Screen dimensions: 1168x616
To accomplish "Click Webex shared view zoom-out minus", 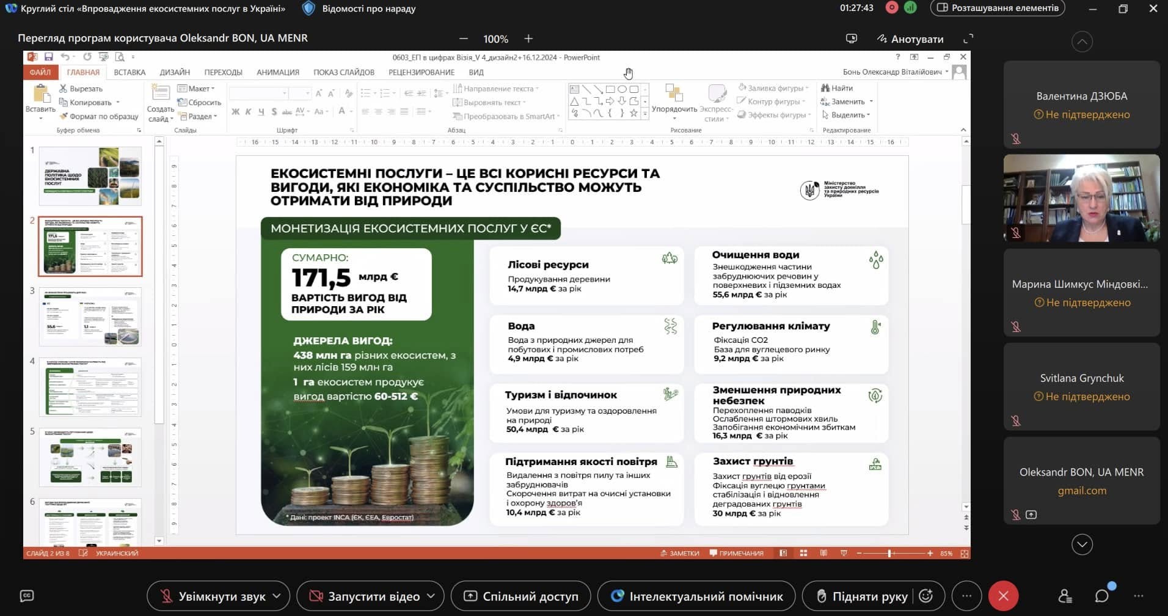I will (464, 38).
